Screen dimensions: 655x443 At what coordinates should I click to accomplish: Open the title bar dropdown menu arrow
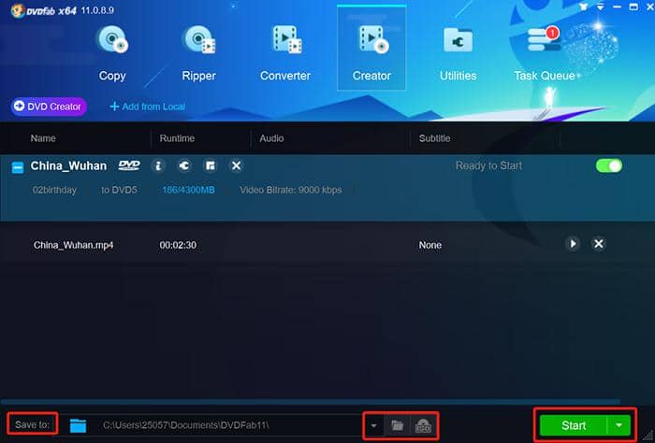click(601, 7)
